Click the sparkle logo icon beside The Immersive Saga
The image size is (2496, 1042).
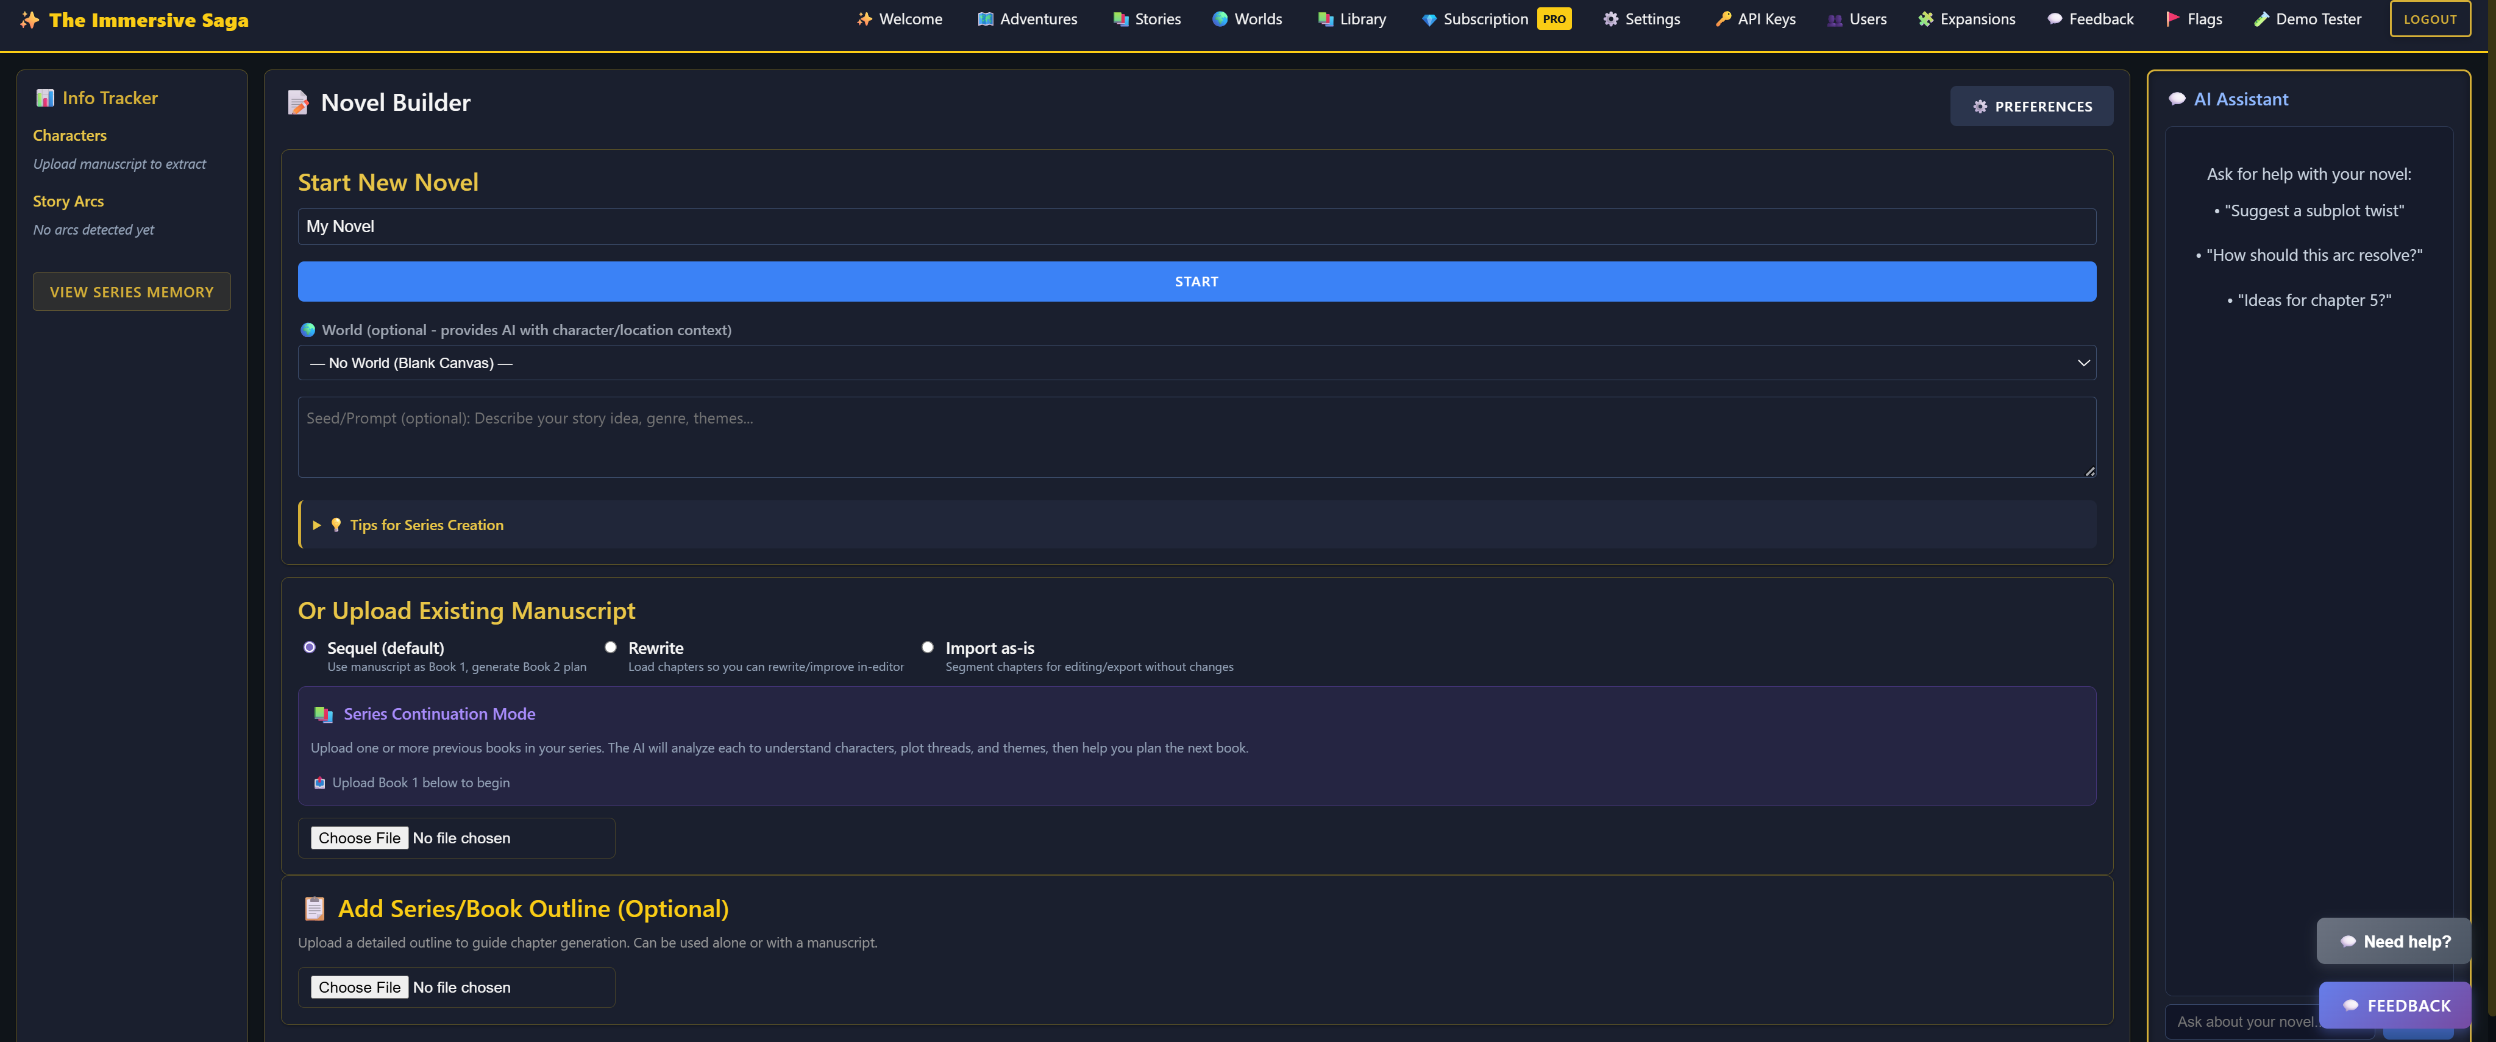[30, 19]
